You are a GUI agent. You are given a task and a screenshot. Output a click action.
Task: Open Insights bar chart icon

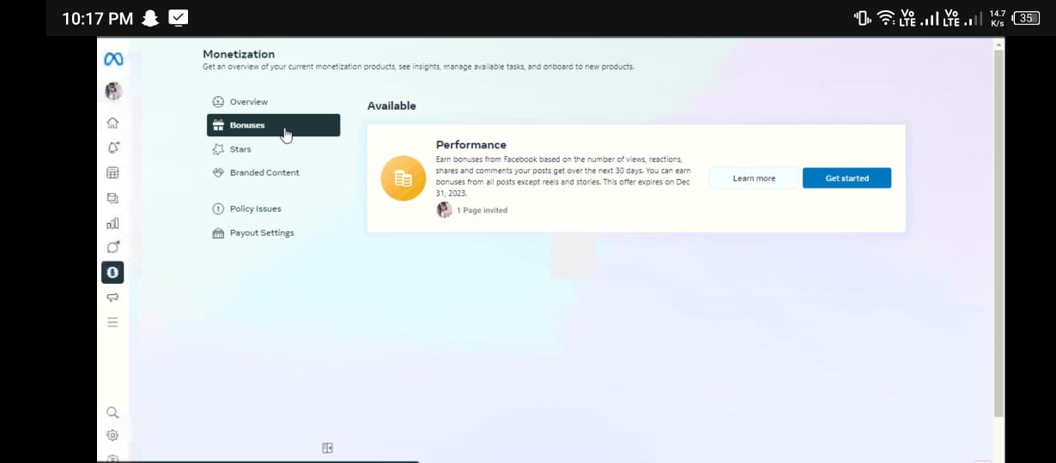click(x=112, y=223)
